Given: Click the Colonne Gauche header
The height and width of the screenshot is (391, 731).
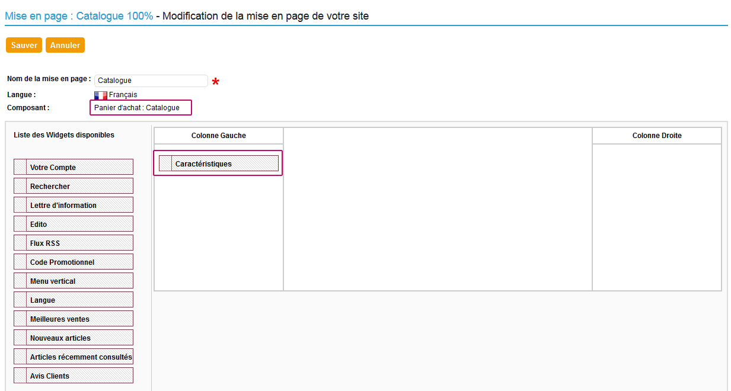Looking at the screenshot, I should coord(218,136).
